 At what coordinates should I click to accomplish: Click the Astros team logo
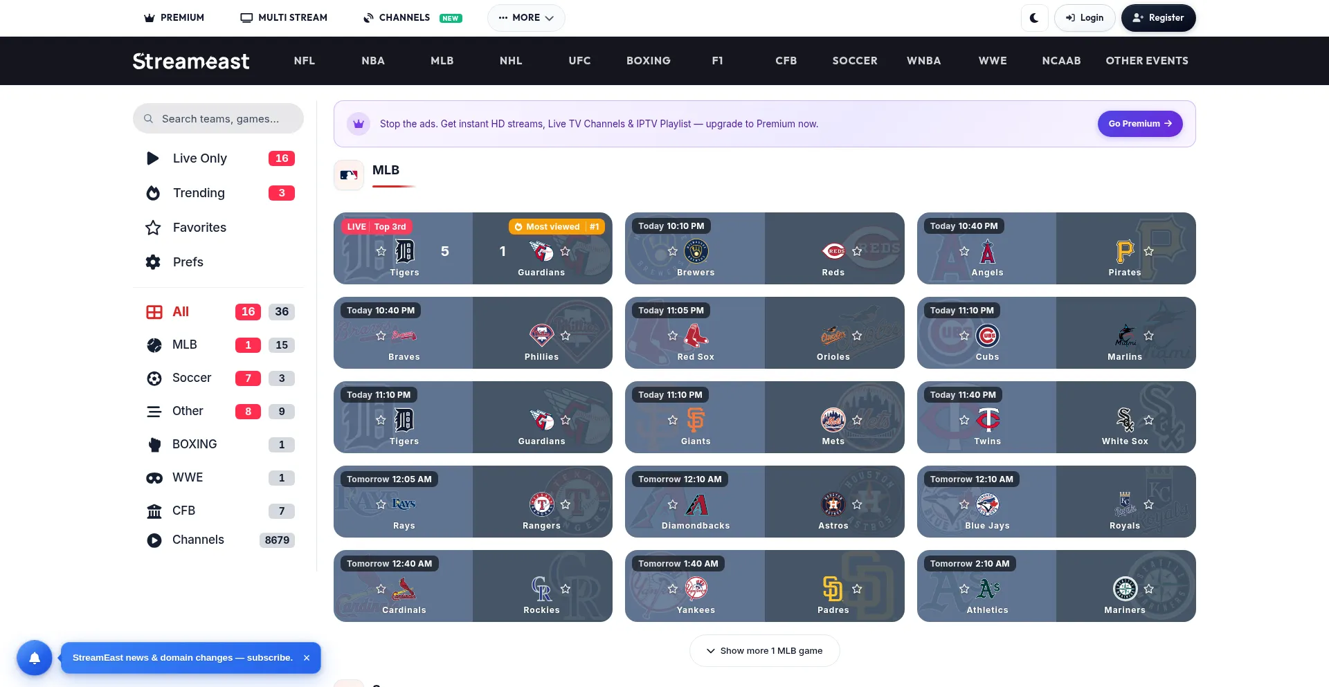click(833, 504)
